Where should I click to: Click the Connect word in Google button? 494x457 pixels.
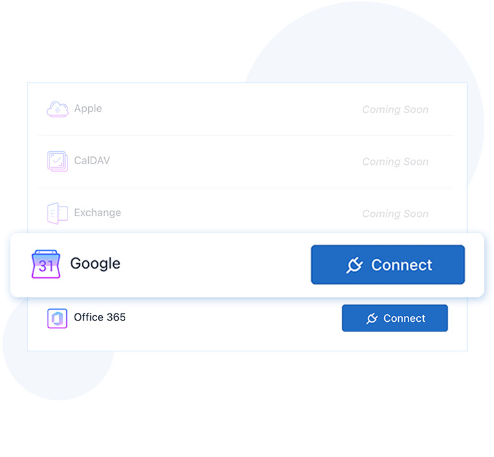click(401, 265)
